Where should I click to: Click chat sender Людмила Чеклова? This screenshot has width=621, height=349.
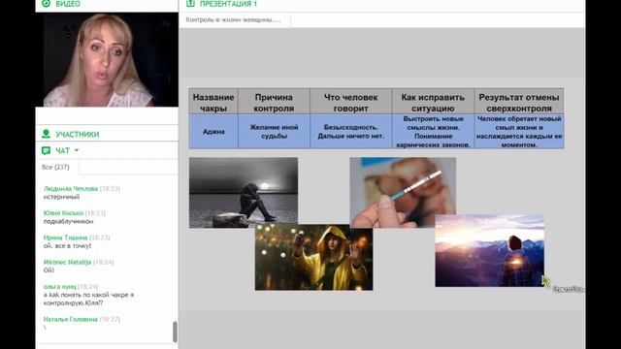coord(71,189)
